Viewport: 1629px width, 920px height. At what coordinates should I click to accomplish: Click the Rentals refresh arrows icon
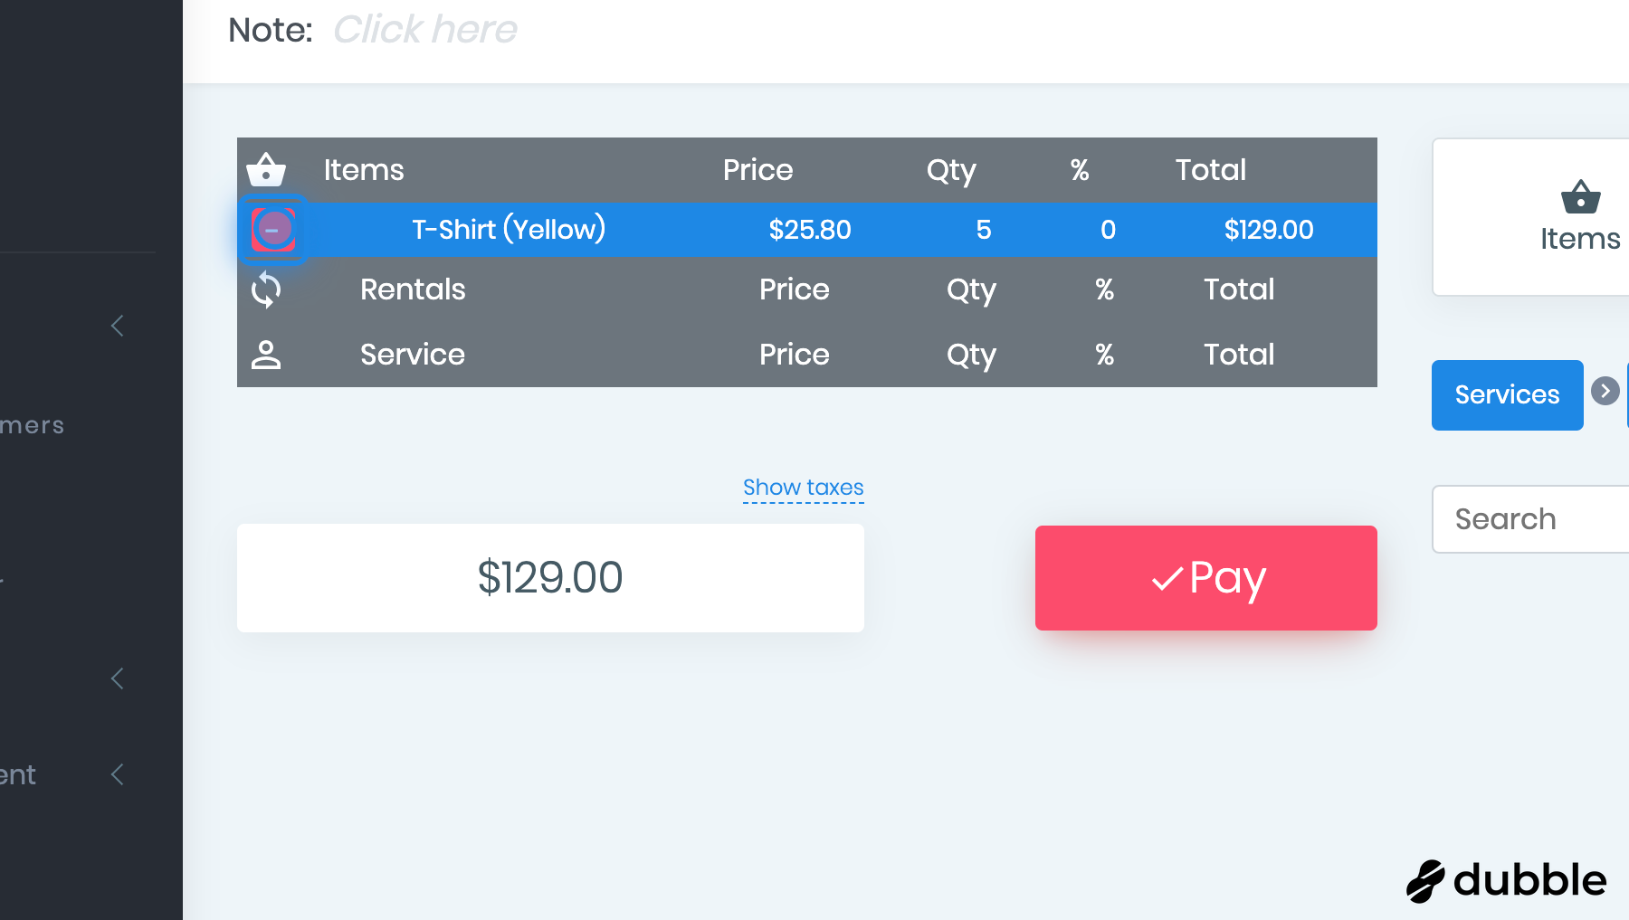[x=266, y=289]
